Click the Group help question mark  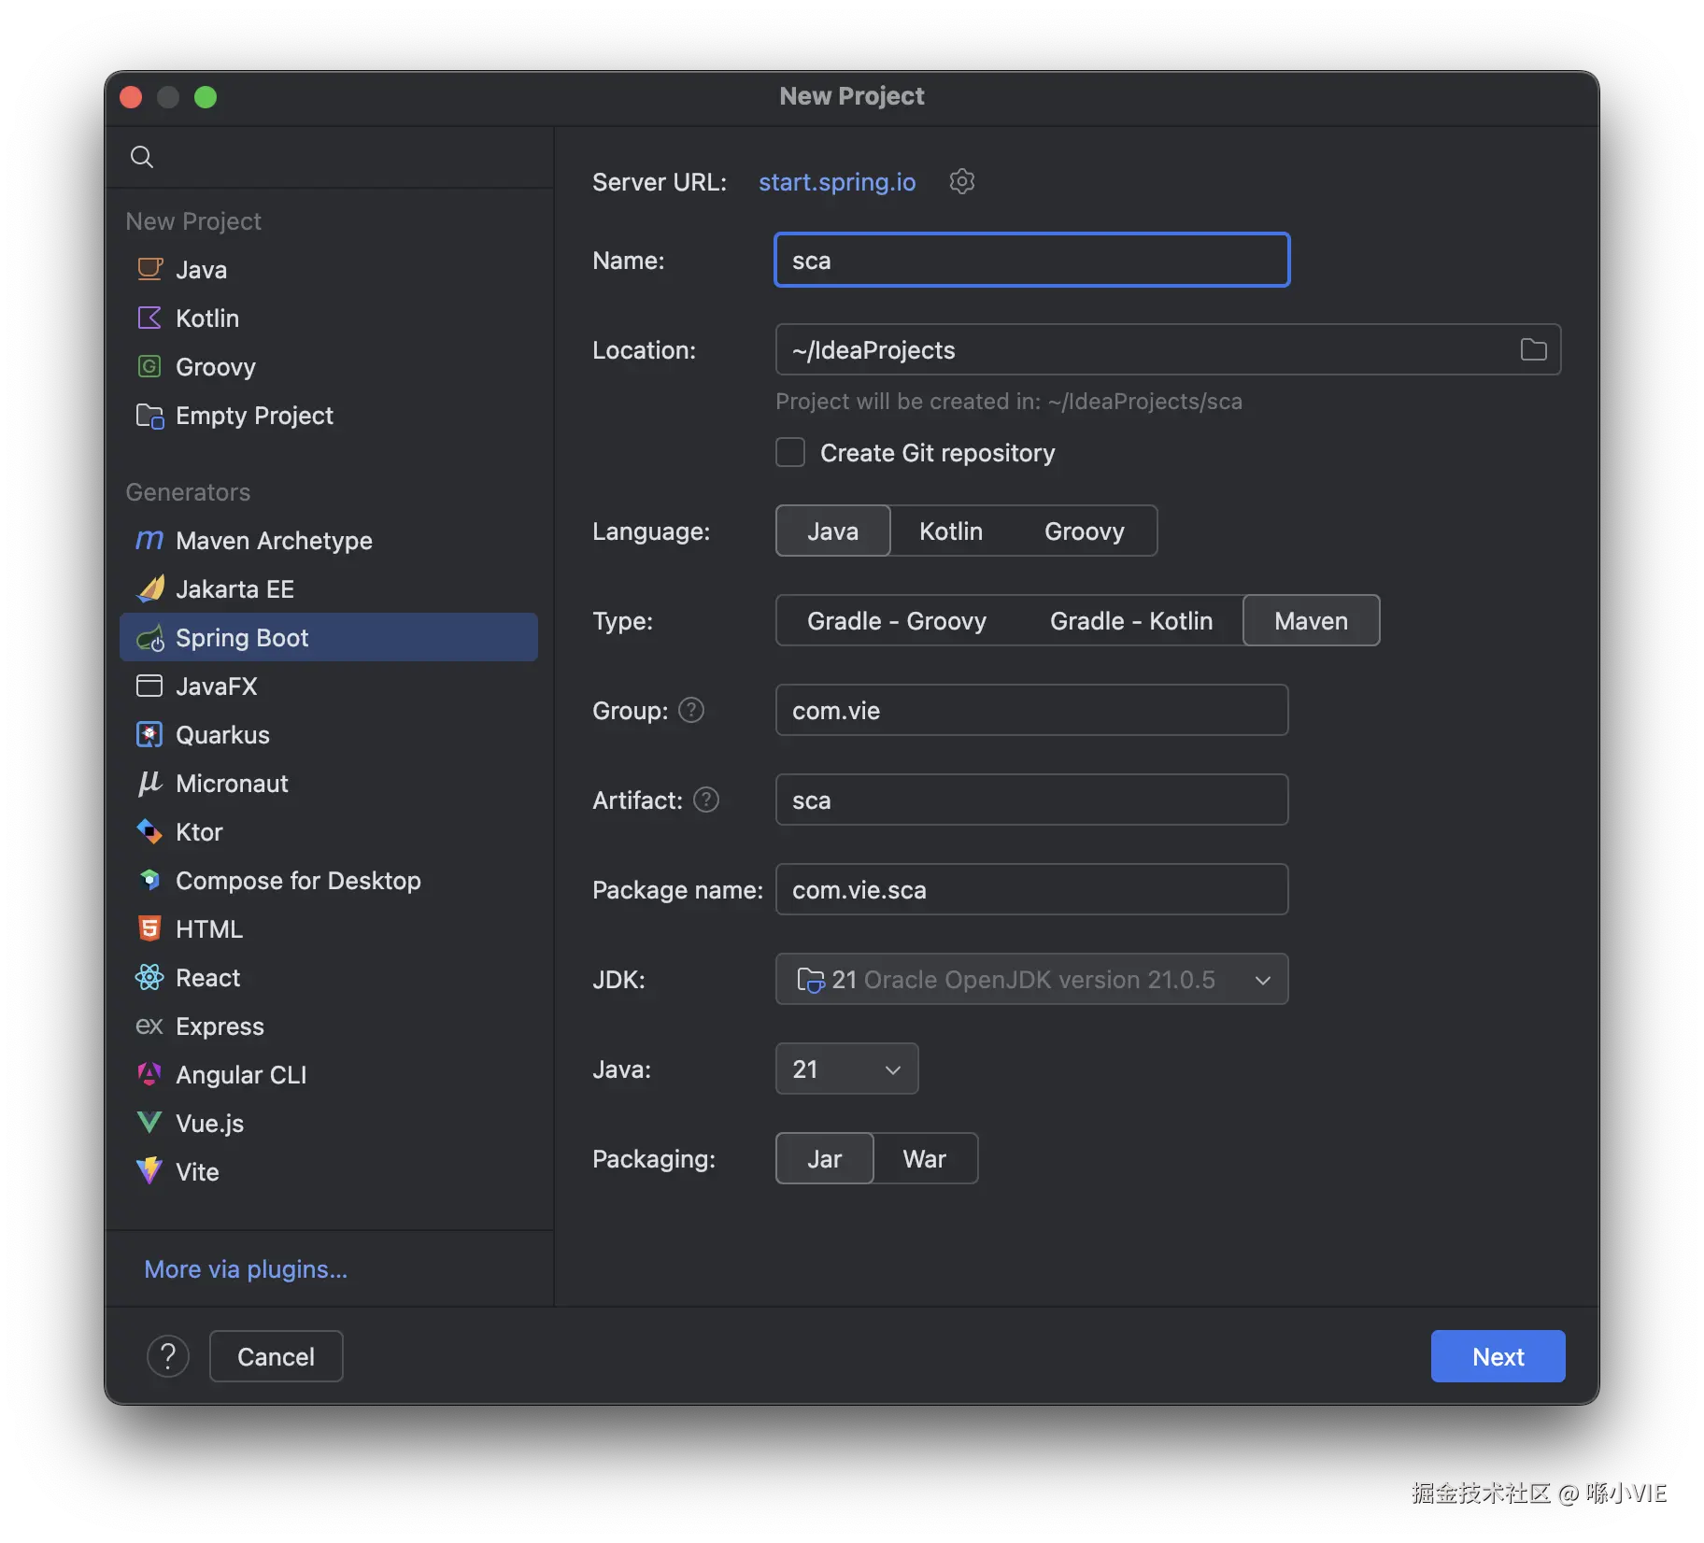tap(691, 710)
